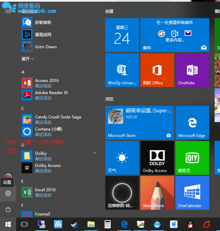Viewport: 220px width, 231px height.
Task: Click the Power button icon
Action: (8, 209)
